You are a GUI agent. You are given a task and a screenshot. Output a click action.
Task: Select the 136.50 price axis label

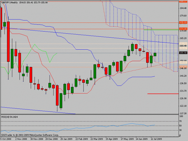tap(183, 83)
